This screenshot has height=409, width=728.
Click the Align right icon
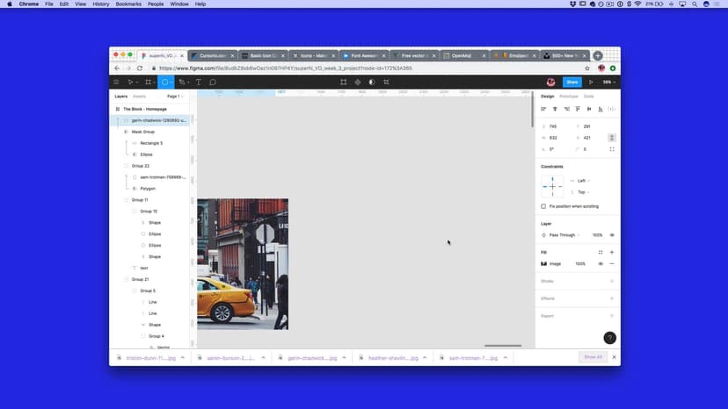point(566,109)
